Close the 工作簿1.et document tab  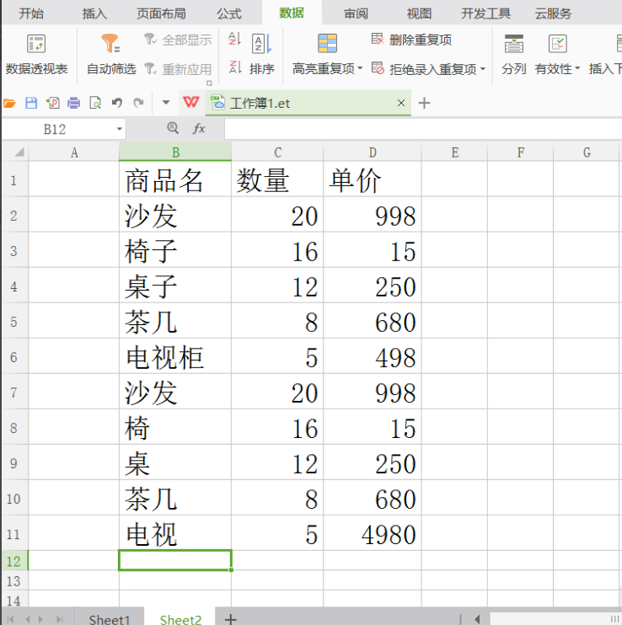pyautogui.click(x=401, y=103)
